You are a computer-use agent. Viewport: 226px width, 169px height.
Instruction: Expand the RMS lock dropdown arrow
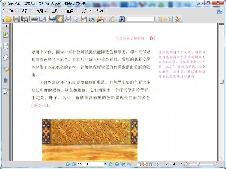tap(106, 19)
